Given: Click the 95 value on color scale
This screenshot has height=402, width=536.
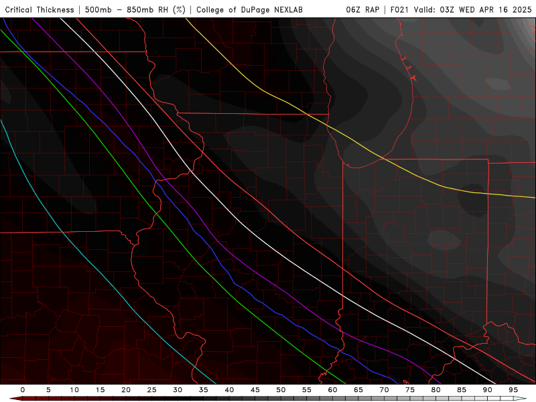Looking at the screenshot, I should tap(513, 390).
